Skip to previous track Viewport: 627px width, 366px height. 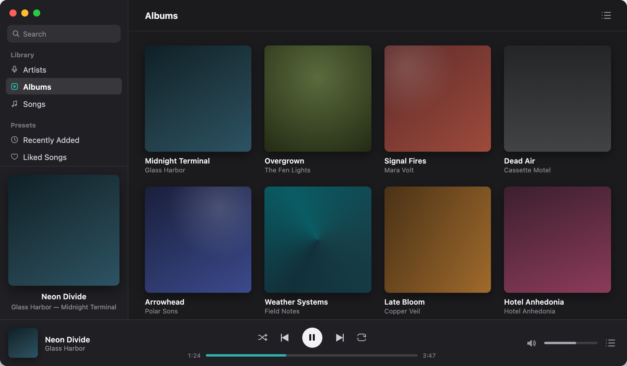click(x=285, y=337)
